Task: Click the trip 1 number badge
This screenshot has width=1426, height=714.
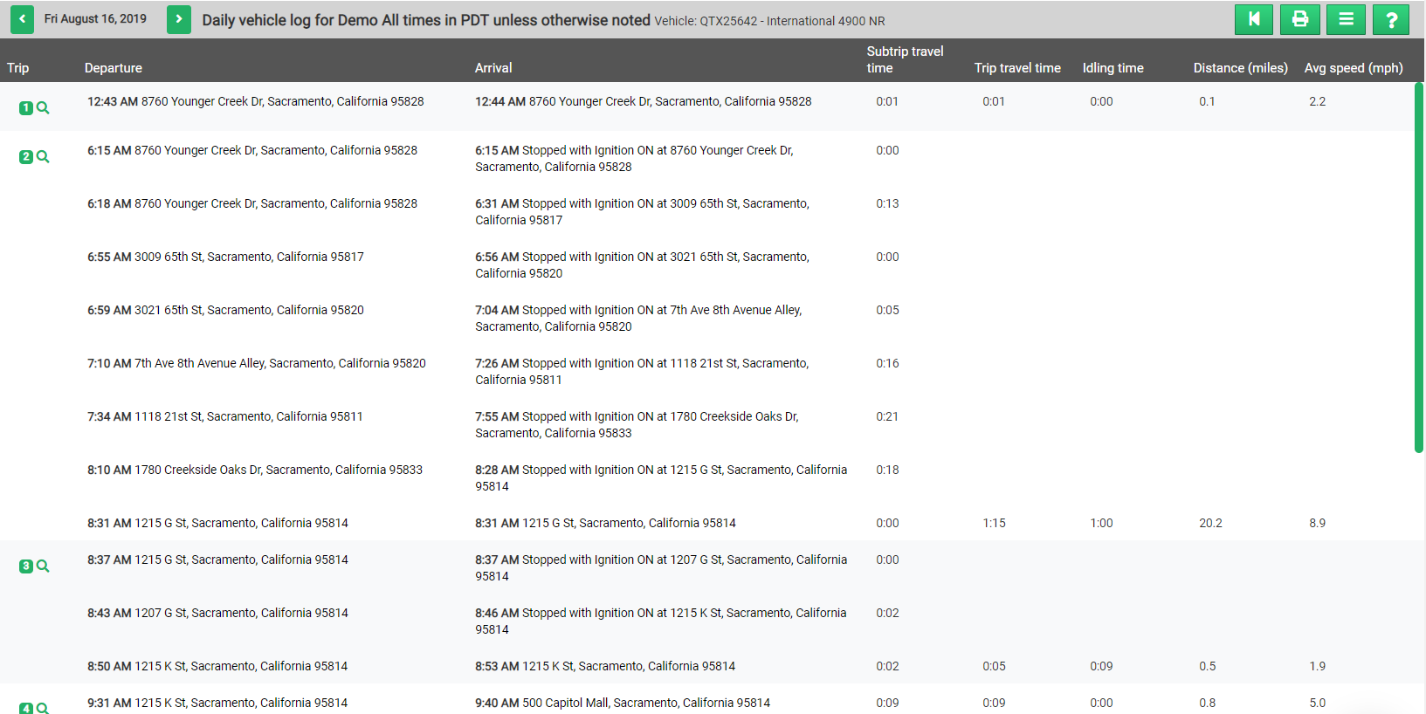Action: tap(26, 108)
